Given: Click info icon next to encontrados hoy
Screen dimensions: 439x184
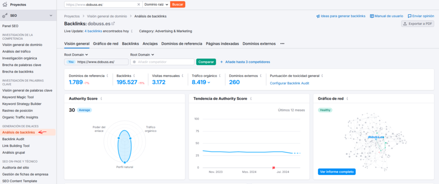Looking at the screenshot, I should pos(132,31).
